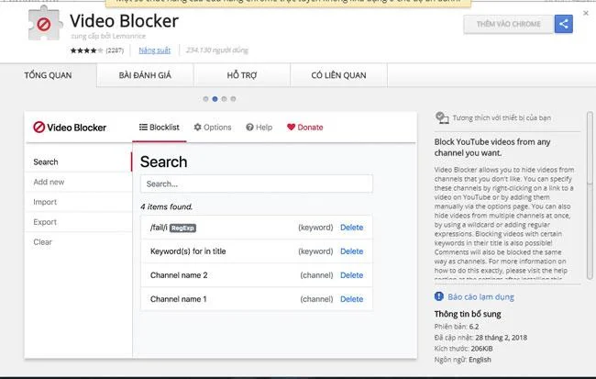Click the blue share icon button

coord(563,24)
